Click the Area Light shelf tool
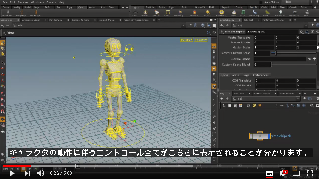Image resolution: width=319 pixels, height=179 pixels. tap(168, 13)
